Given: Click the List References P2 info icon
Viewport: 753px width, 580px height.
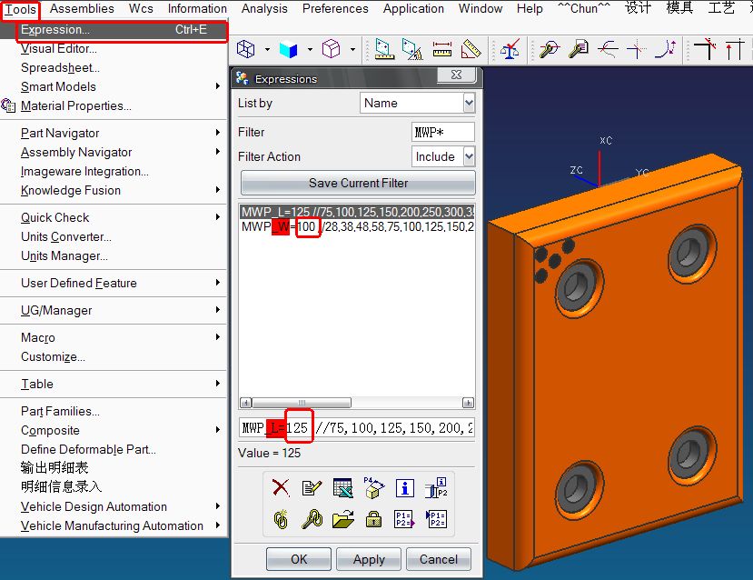Looking at the screenshot, I should [437, 487].
